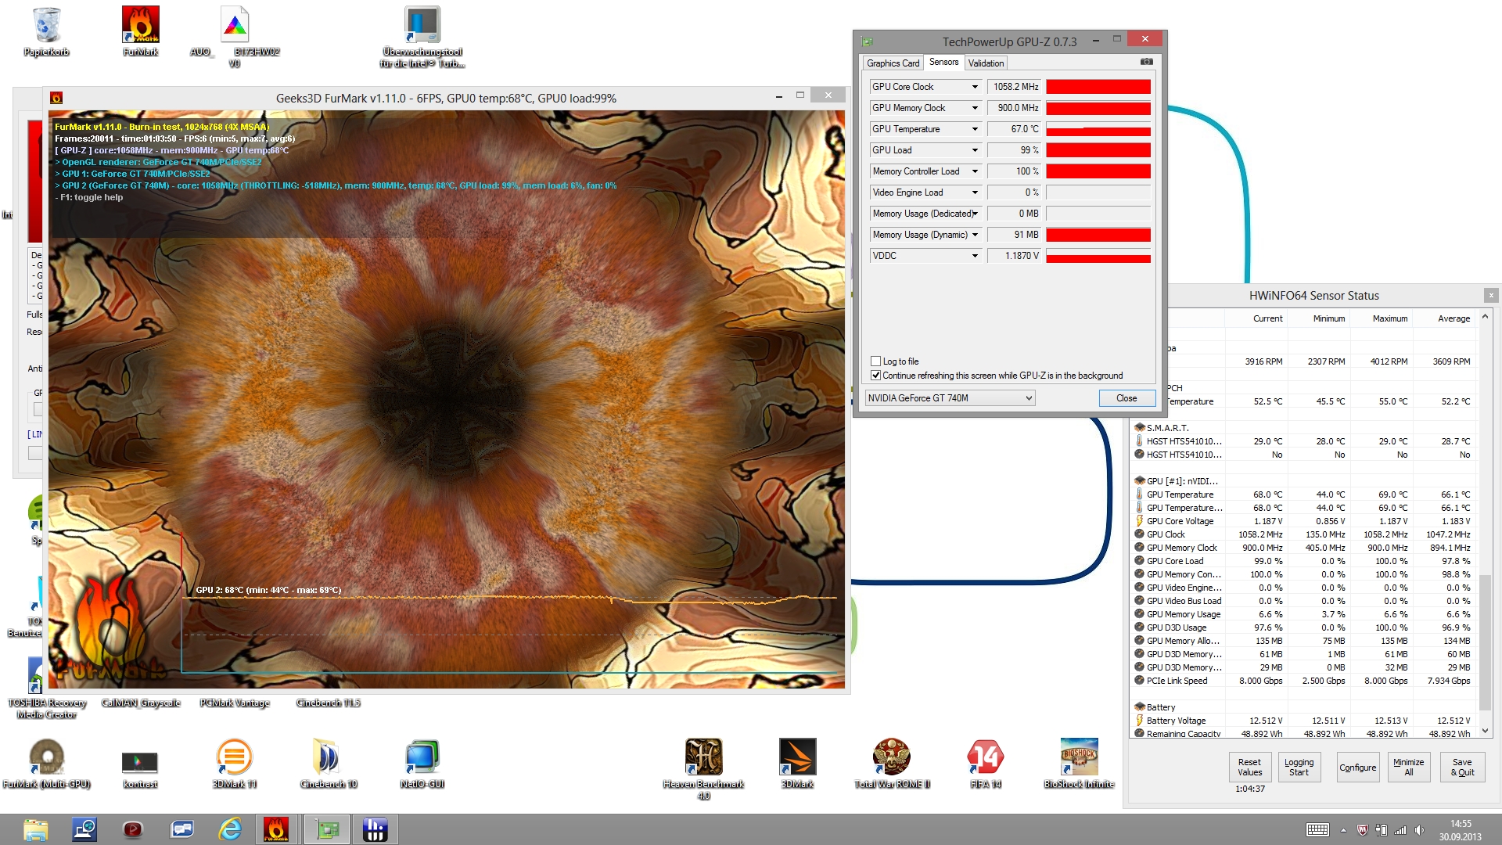Launch the 3DMark desktop shortcut
Screen dimensions: 1502x845
click(798, 764)
